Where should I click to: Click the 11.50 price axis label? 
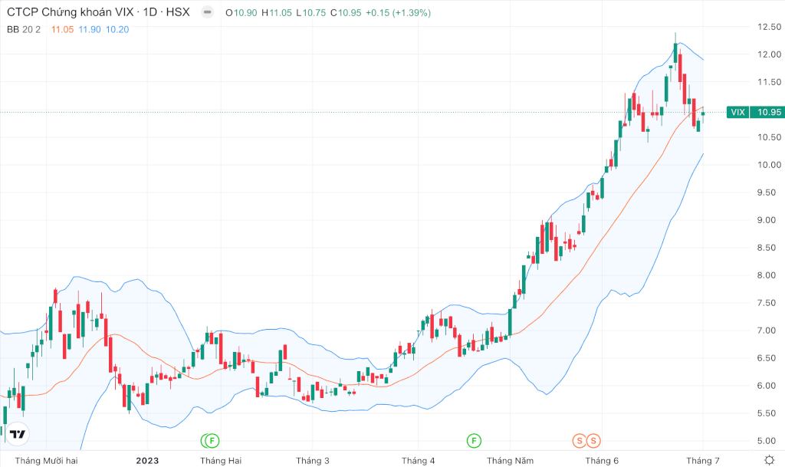click(770, 81)
